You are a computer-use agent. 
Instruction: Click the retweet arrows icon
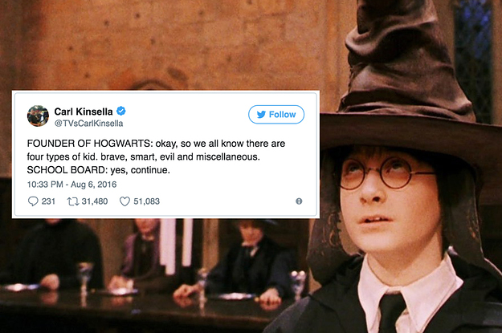(72, 201)
